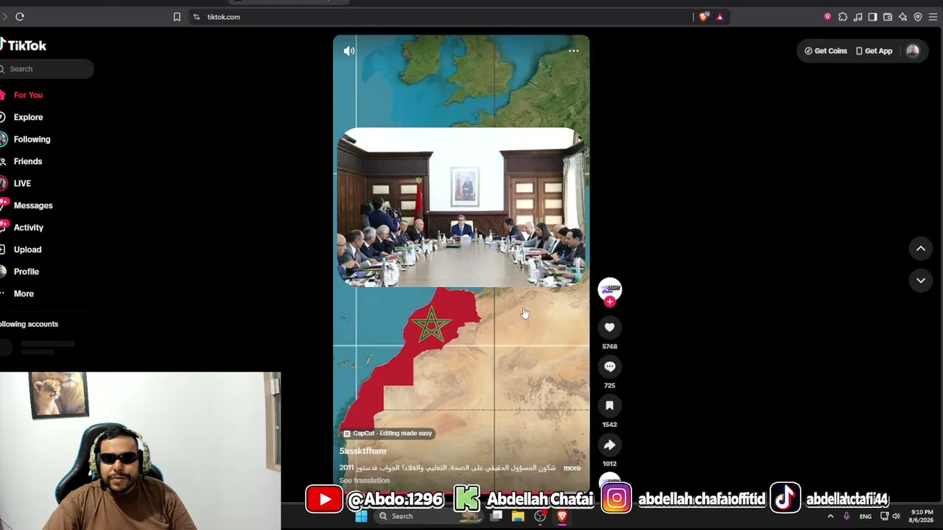Open the pink shield extension icon

[x=827, y=17]
